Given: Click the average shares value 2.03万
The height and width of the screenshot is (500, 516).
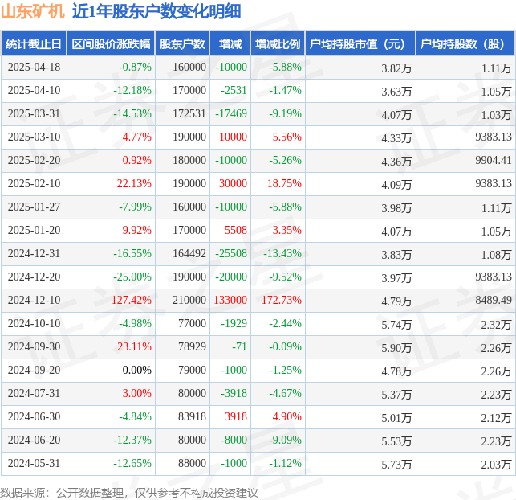Looking at the screenshot, I should coord(496,465).
